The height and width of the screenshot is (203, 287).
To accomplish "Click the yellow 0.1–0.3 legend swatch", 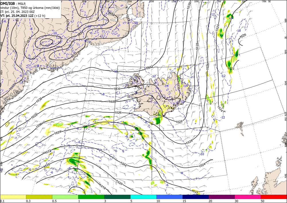I will coord(13,197).
